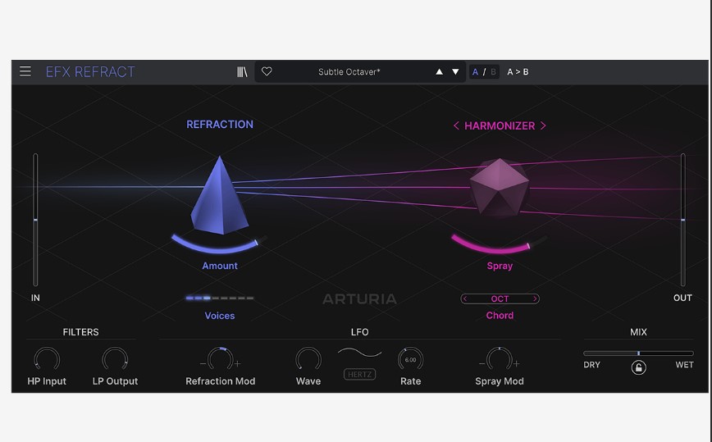Click the LP Output filter knob
Image resolution: width=712 pixels, height=442 pixels.
pos(115,359)
